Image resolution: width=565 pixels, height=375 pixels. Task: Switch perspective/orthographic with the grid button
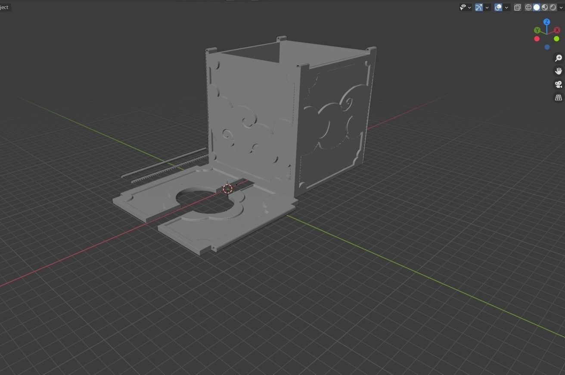559,98
